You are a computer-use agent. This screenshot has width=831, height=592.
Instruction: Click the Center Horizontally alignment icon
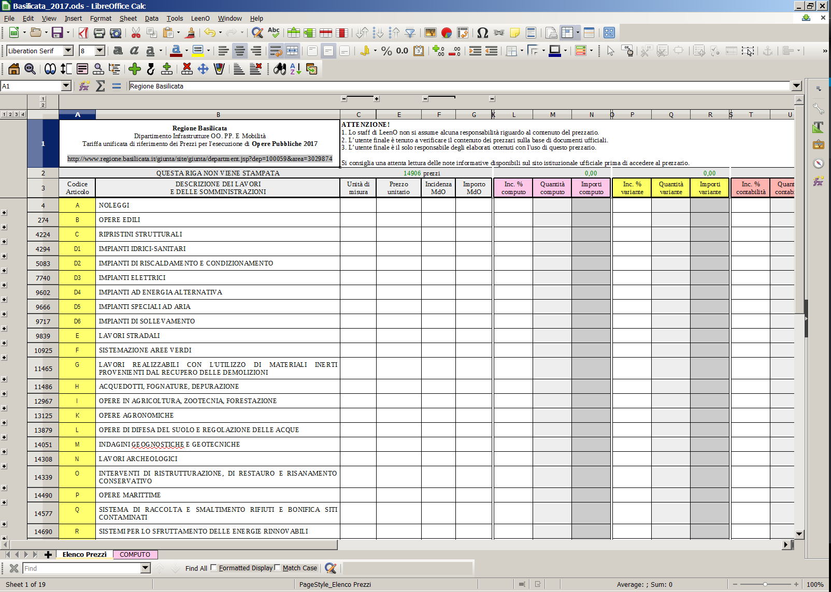coord(239,51)
